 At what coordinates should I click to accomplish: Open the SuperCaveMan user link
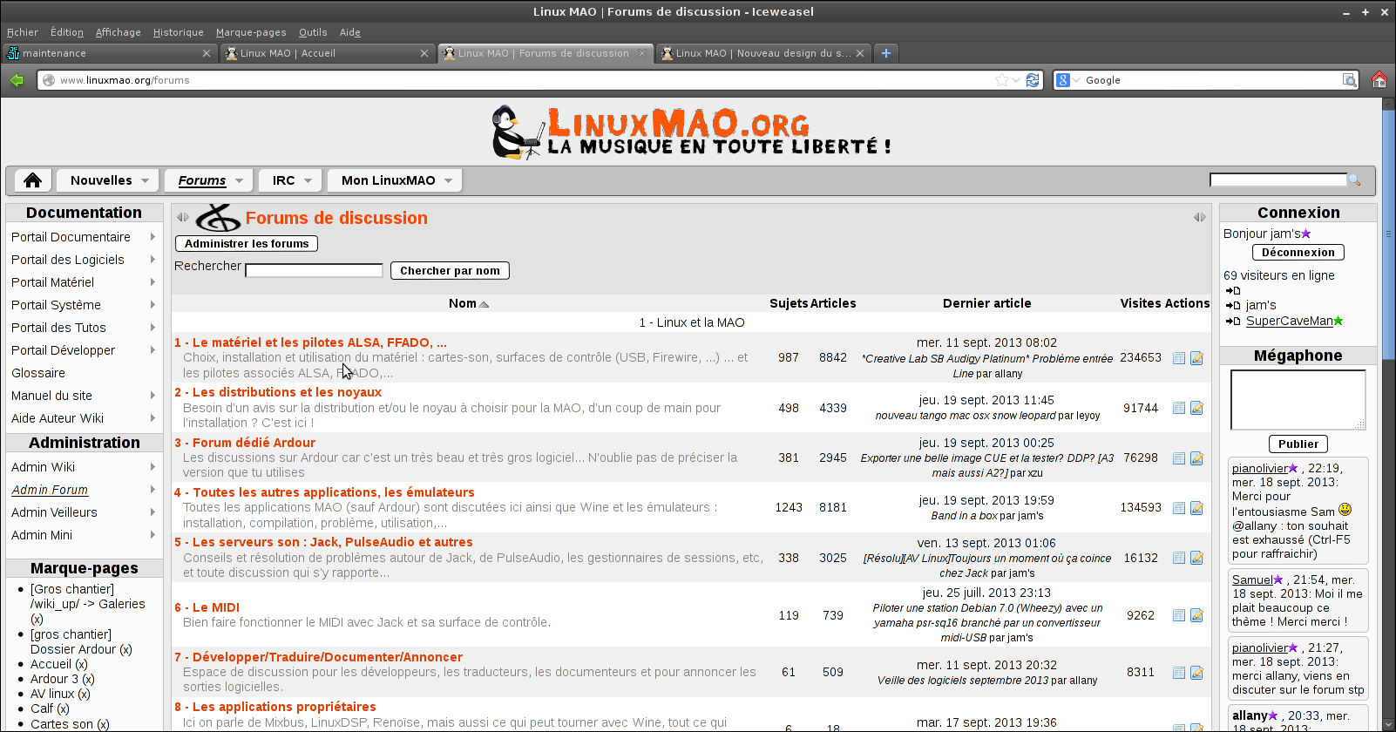click(1290, 321)
